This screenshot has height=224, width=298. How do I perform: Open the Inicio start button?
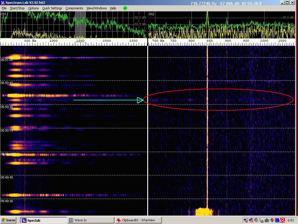click(x=9, y=220)
